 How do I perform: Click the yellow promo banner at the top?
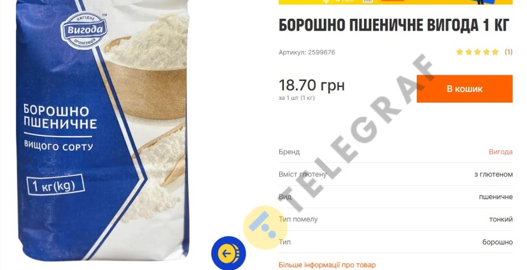[x=396, y=2]
